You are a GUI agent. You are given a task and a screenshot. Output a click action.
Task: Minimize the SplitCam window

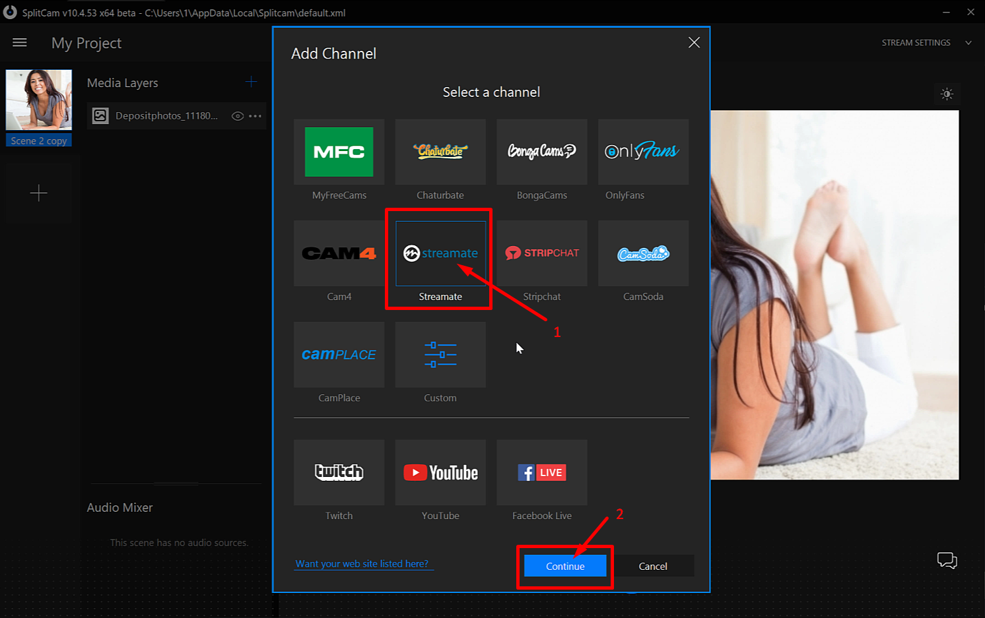coord(946,12)
